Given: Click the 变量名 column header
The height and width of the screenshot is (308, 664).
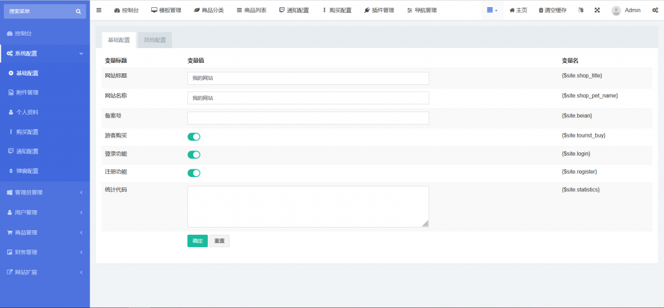Looking at the screenshot, I should click(x=570, y=60).
